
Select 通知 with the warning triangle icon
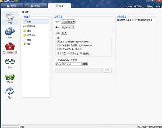click(29, 31)
